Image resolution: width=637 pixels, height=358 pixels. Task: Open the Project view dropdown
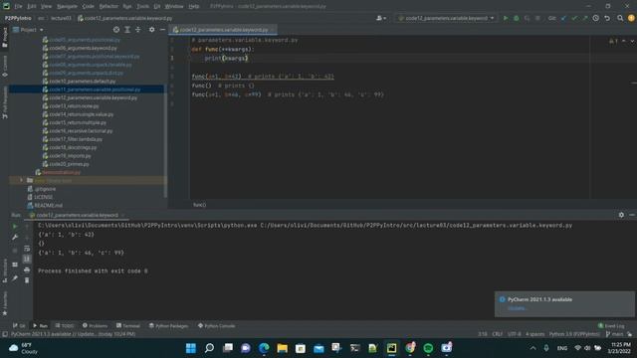pos(29,30)
